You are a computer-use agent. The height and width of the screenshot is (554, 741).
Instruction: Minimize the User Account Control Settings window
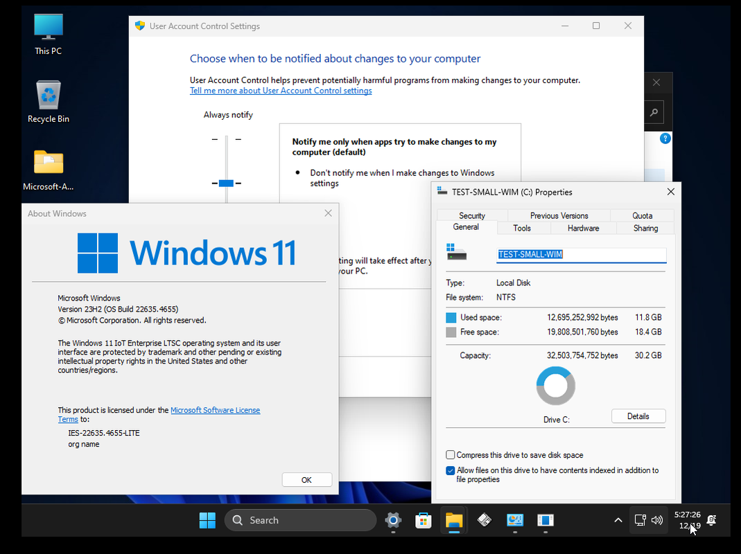[x=565, y=26]
